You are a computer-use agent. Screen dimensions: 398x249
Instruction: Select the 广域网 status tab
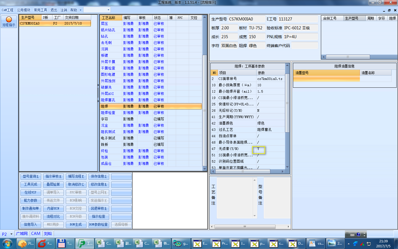(22, 234)
